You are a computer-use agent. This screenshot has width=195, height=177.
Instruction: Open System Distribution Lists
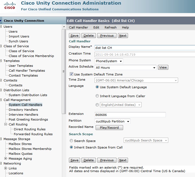28,95
